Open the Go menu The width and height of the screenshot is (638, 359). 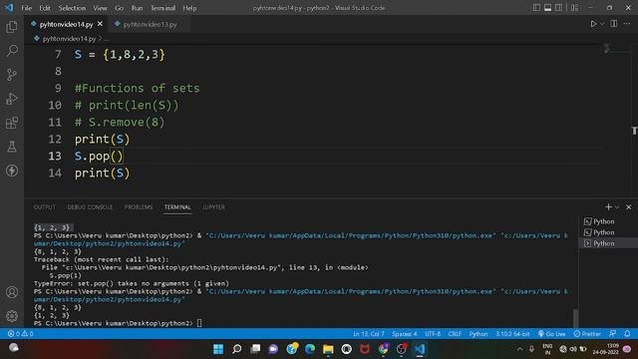(119, 8)
